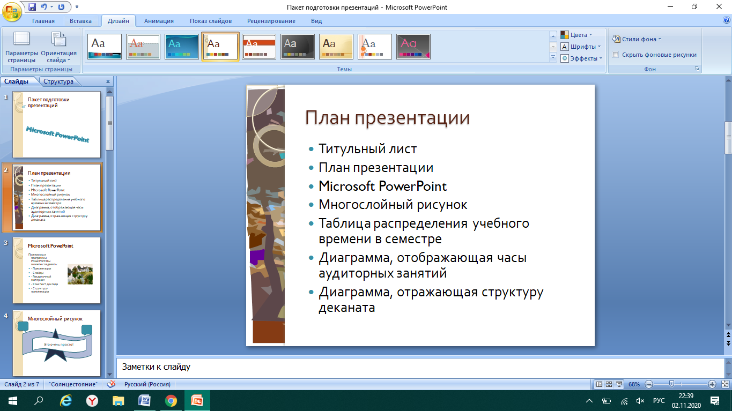
Task: Open Google Chrome from the taskbar
Action: 171,400
